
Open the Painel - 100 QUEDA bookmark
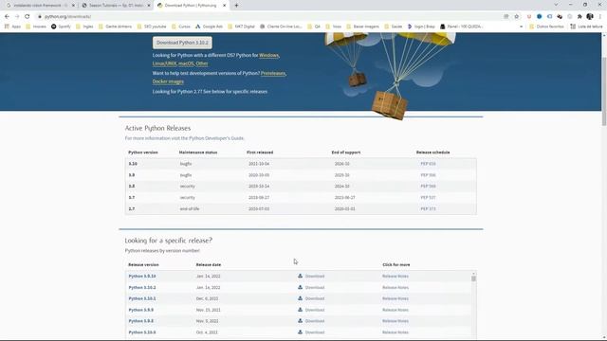(x=461, y=27)
